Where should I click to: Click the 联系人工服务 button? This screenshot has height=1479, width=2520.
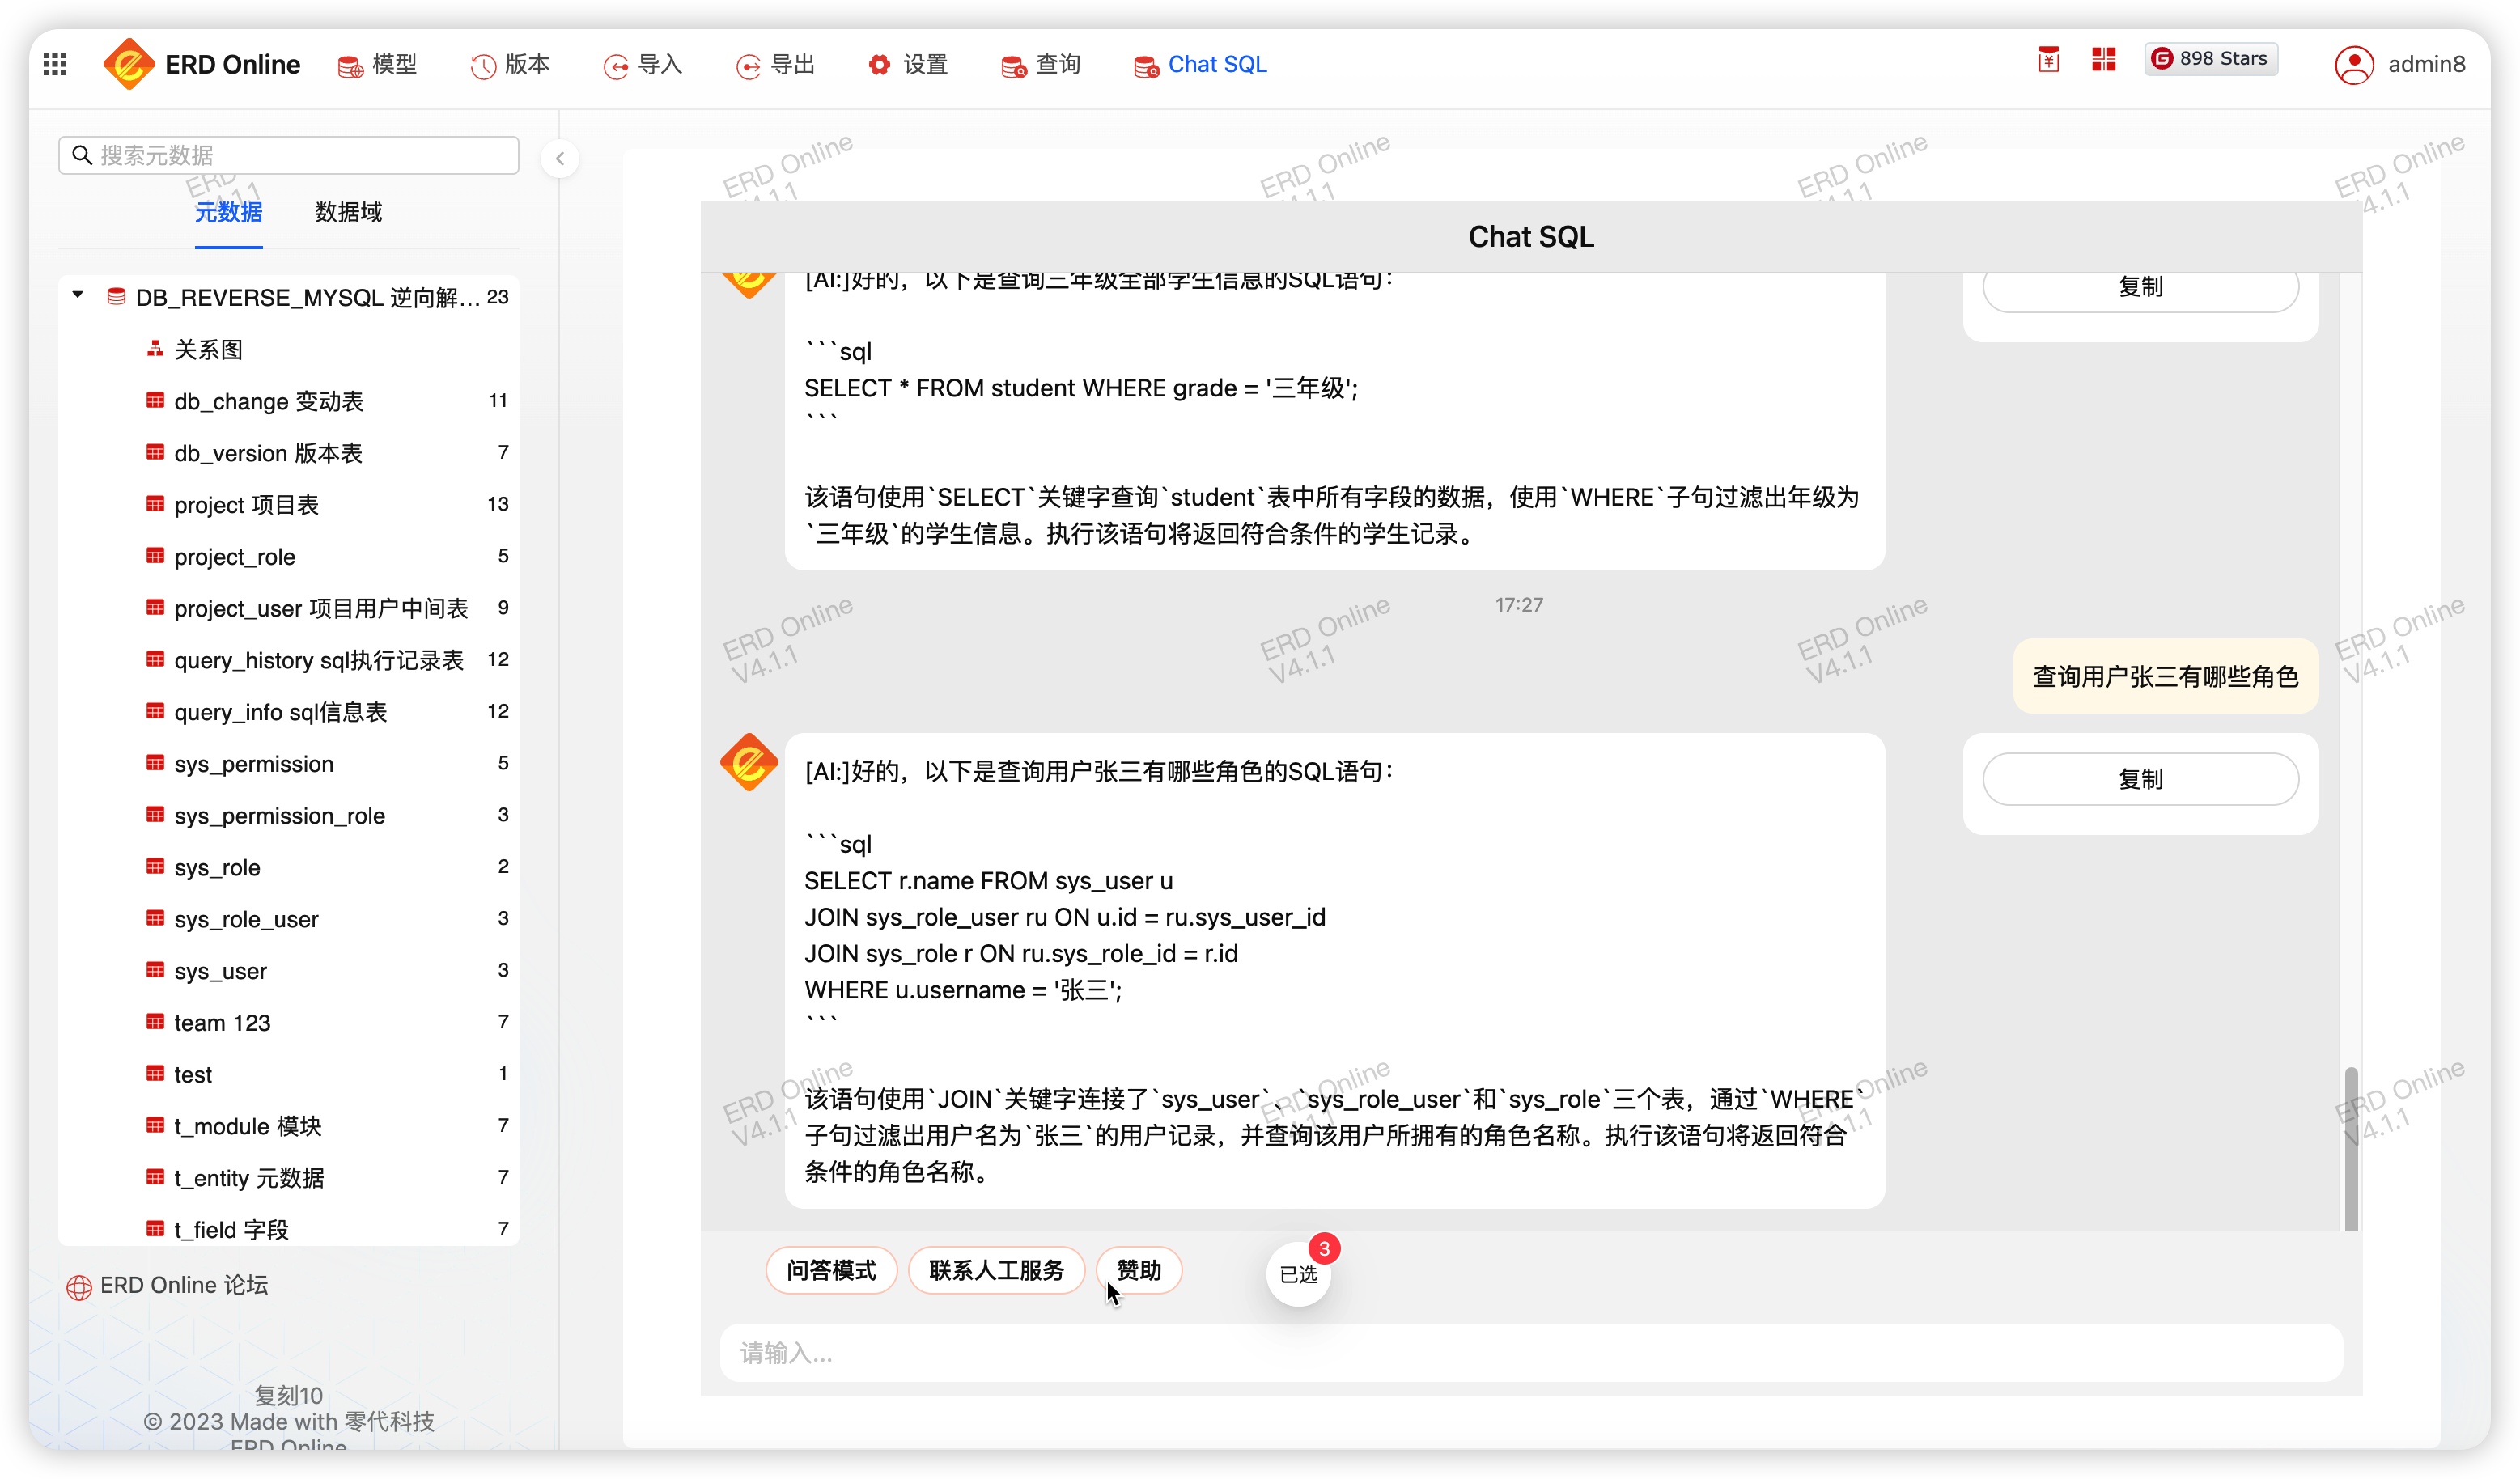(996, 1270)
